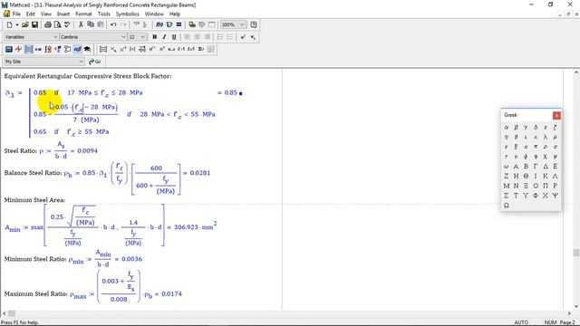Insert Greek letter alpha from palette

[x=507, y=128]
